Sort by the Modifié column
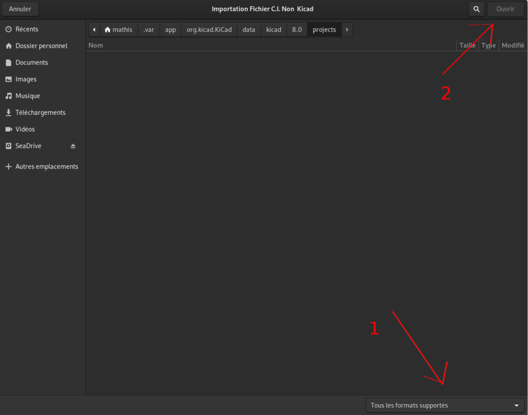 pos(513,46)
